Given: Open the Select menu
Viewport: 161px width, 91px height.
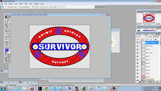Looking at the screenshot, I should coord(21,4).
